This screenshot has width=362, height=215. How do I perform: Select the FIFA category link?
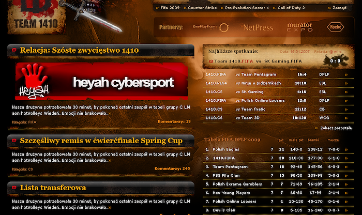32,122
